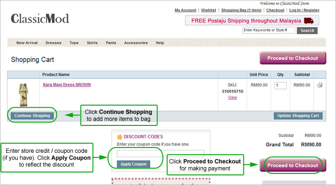Apply the coupon with Apply Coupon button
336x185 pixels.
pos(133,164)
